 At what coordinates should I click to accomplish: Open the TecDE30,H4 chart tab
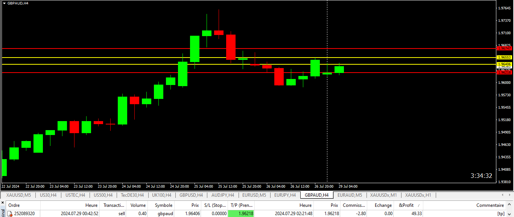point(132,195)
